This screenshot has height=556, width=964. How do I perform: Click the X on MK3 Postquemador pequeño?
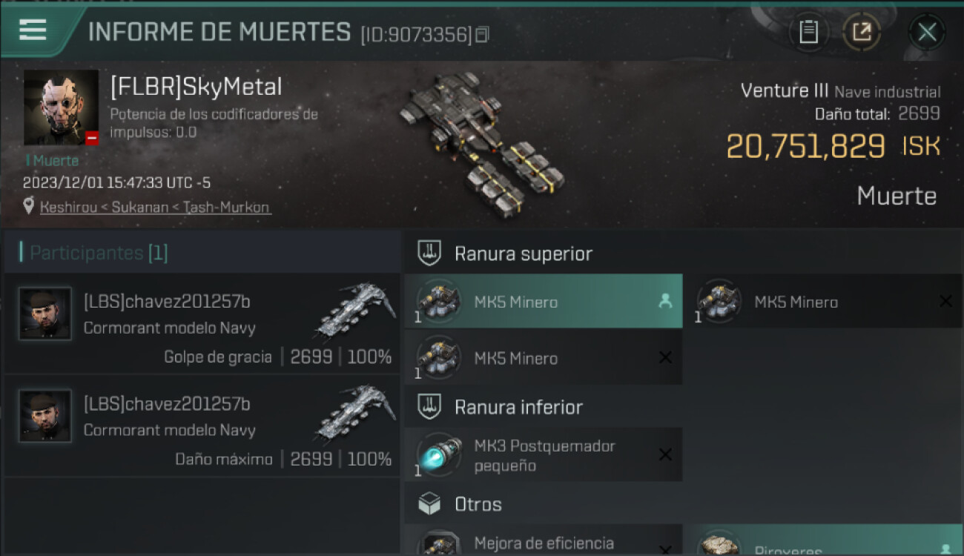click(665, 454)
